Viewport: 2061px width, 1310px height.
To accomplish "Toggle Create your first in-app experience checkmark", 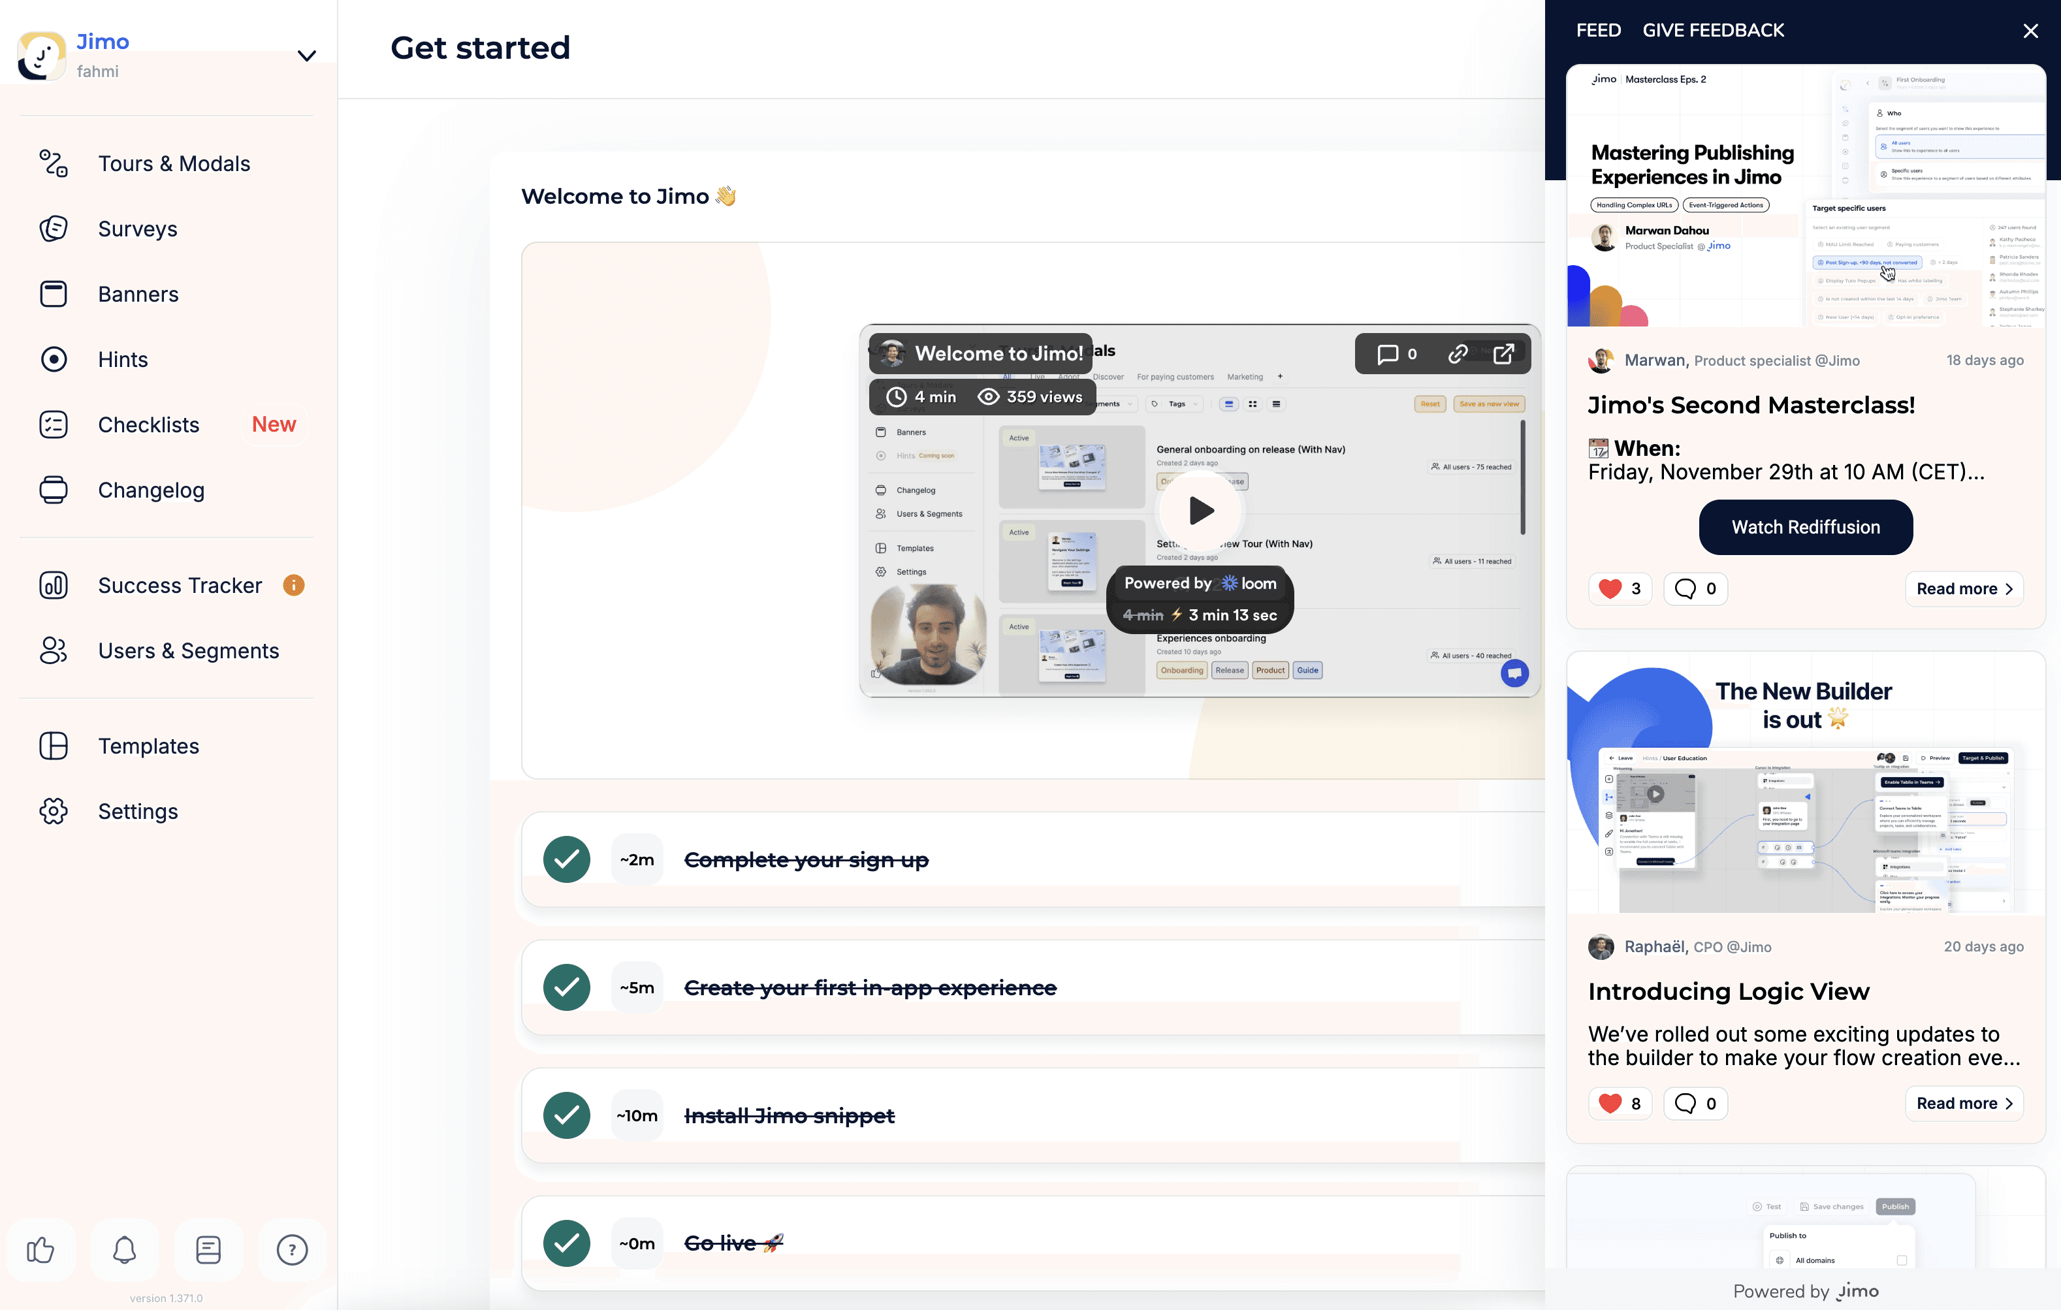I will point(567,987).
